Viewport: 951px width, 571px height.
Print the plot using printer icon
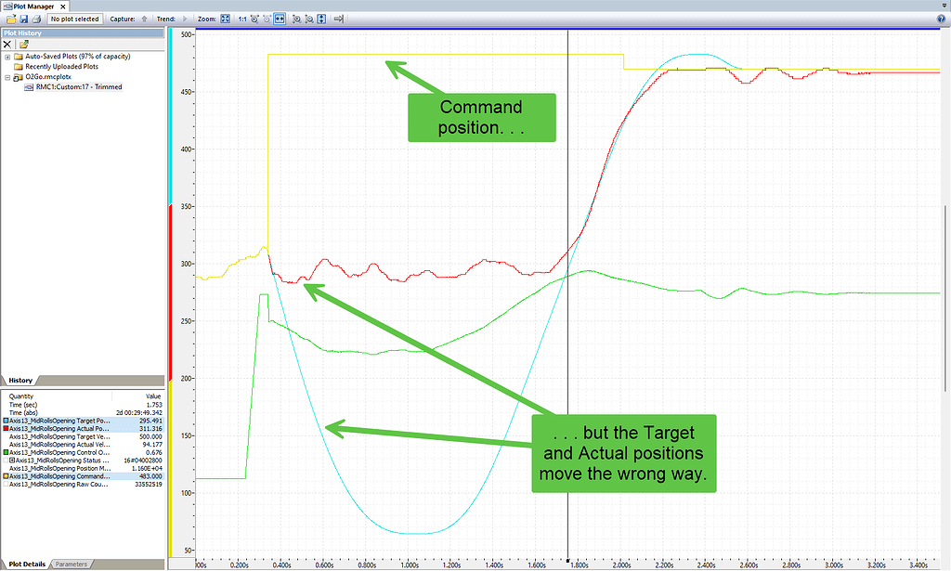(x=35, y=18)
